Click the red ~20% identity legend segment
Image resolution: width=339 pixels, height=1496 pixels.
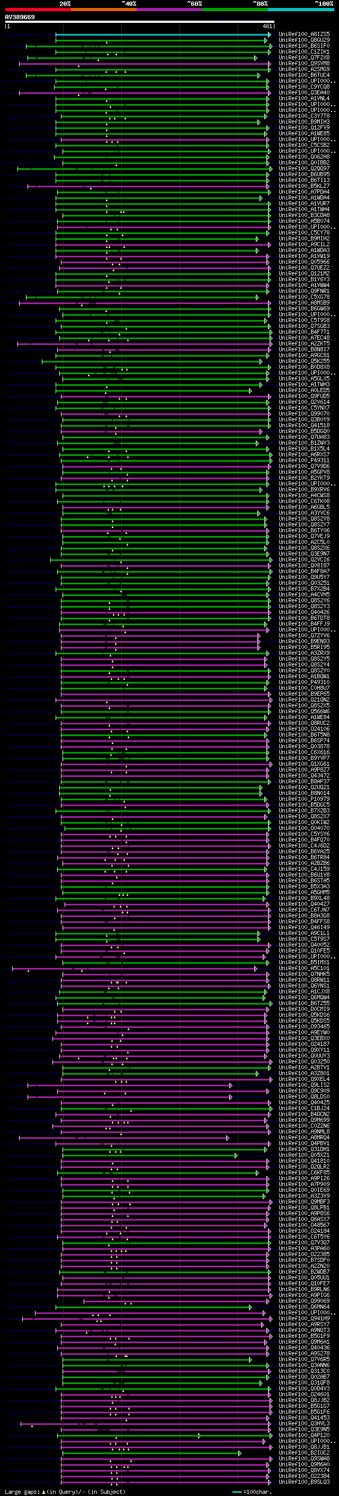coord(38,10)
